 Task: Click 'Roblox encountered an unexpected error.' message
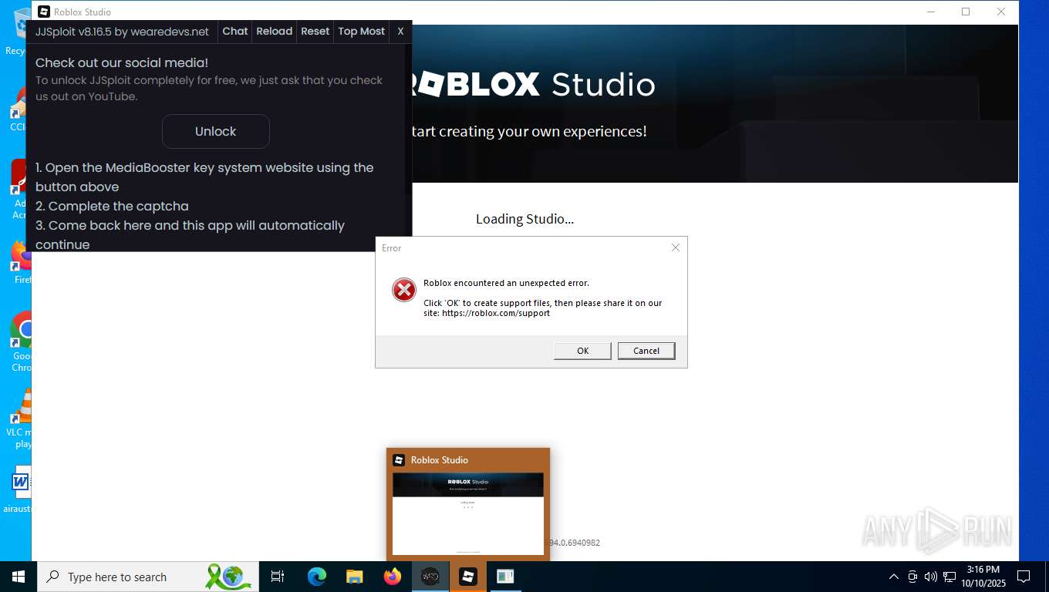tap(506, 283)
